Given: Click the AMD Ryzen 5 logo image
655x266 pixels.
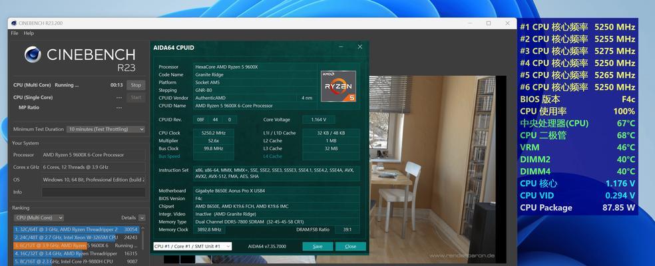Looking at the screenshot, I should [x=338, y=86].
